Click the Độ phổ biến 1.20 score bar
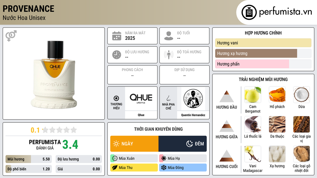317x178 pixels. click(28, 169)
